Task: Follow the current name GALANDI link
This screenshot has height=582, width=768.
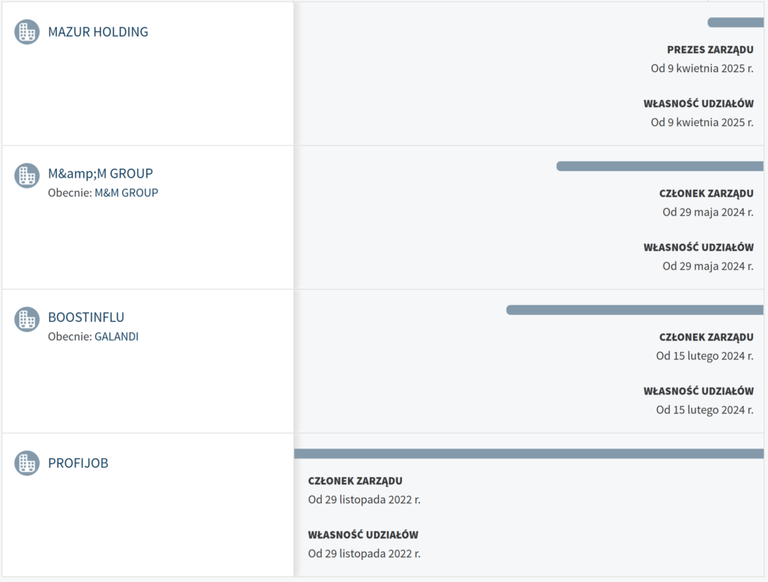Action: pos(116,337)
